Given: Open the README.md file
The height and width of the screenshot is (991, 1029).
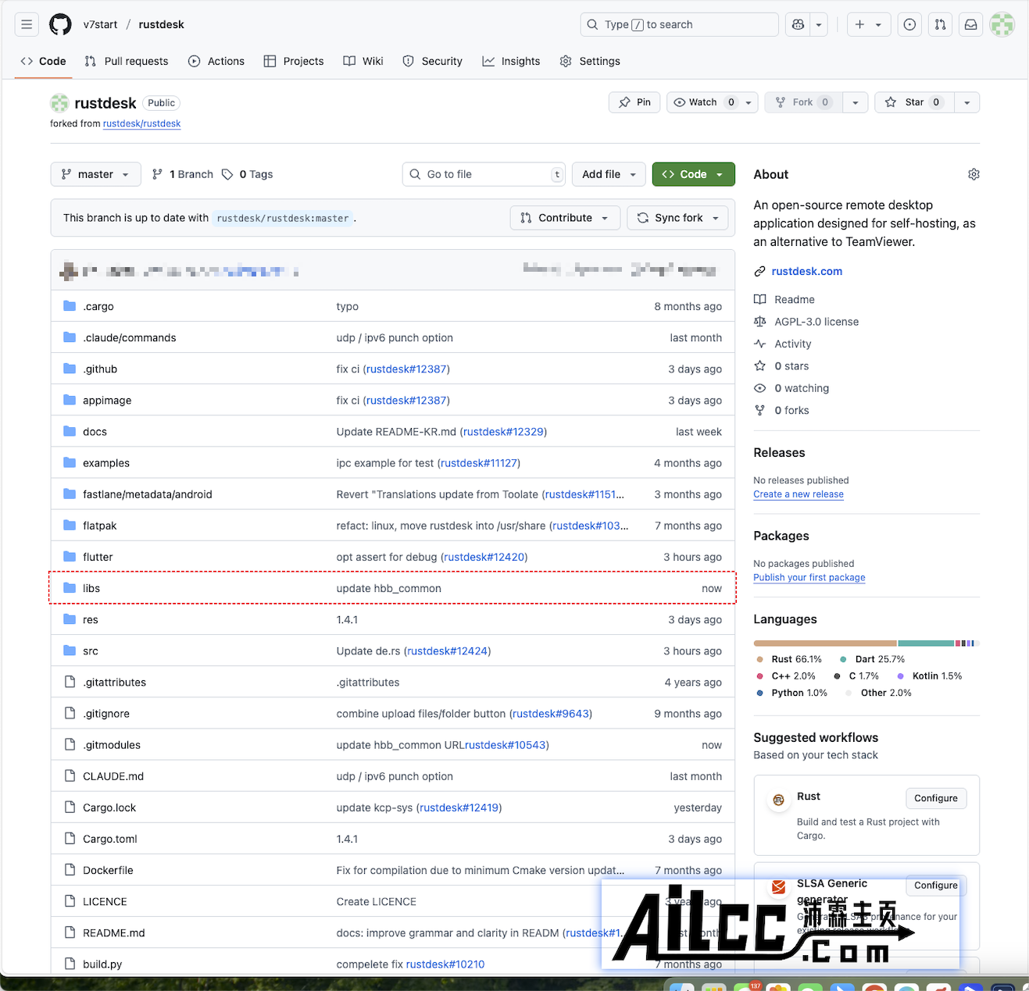Looking at the screenshot, I should pyautogui.click(x=114, y=932).
